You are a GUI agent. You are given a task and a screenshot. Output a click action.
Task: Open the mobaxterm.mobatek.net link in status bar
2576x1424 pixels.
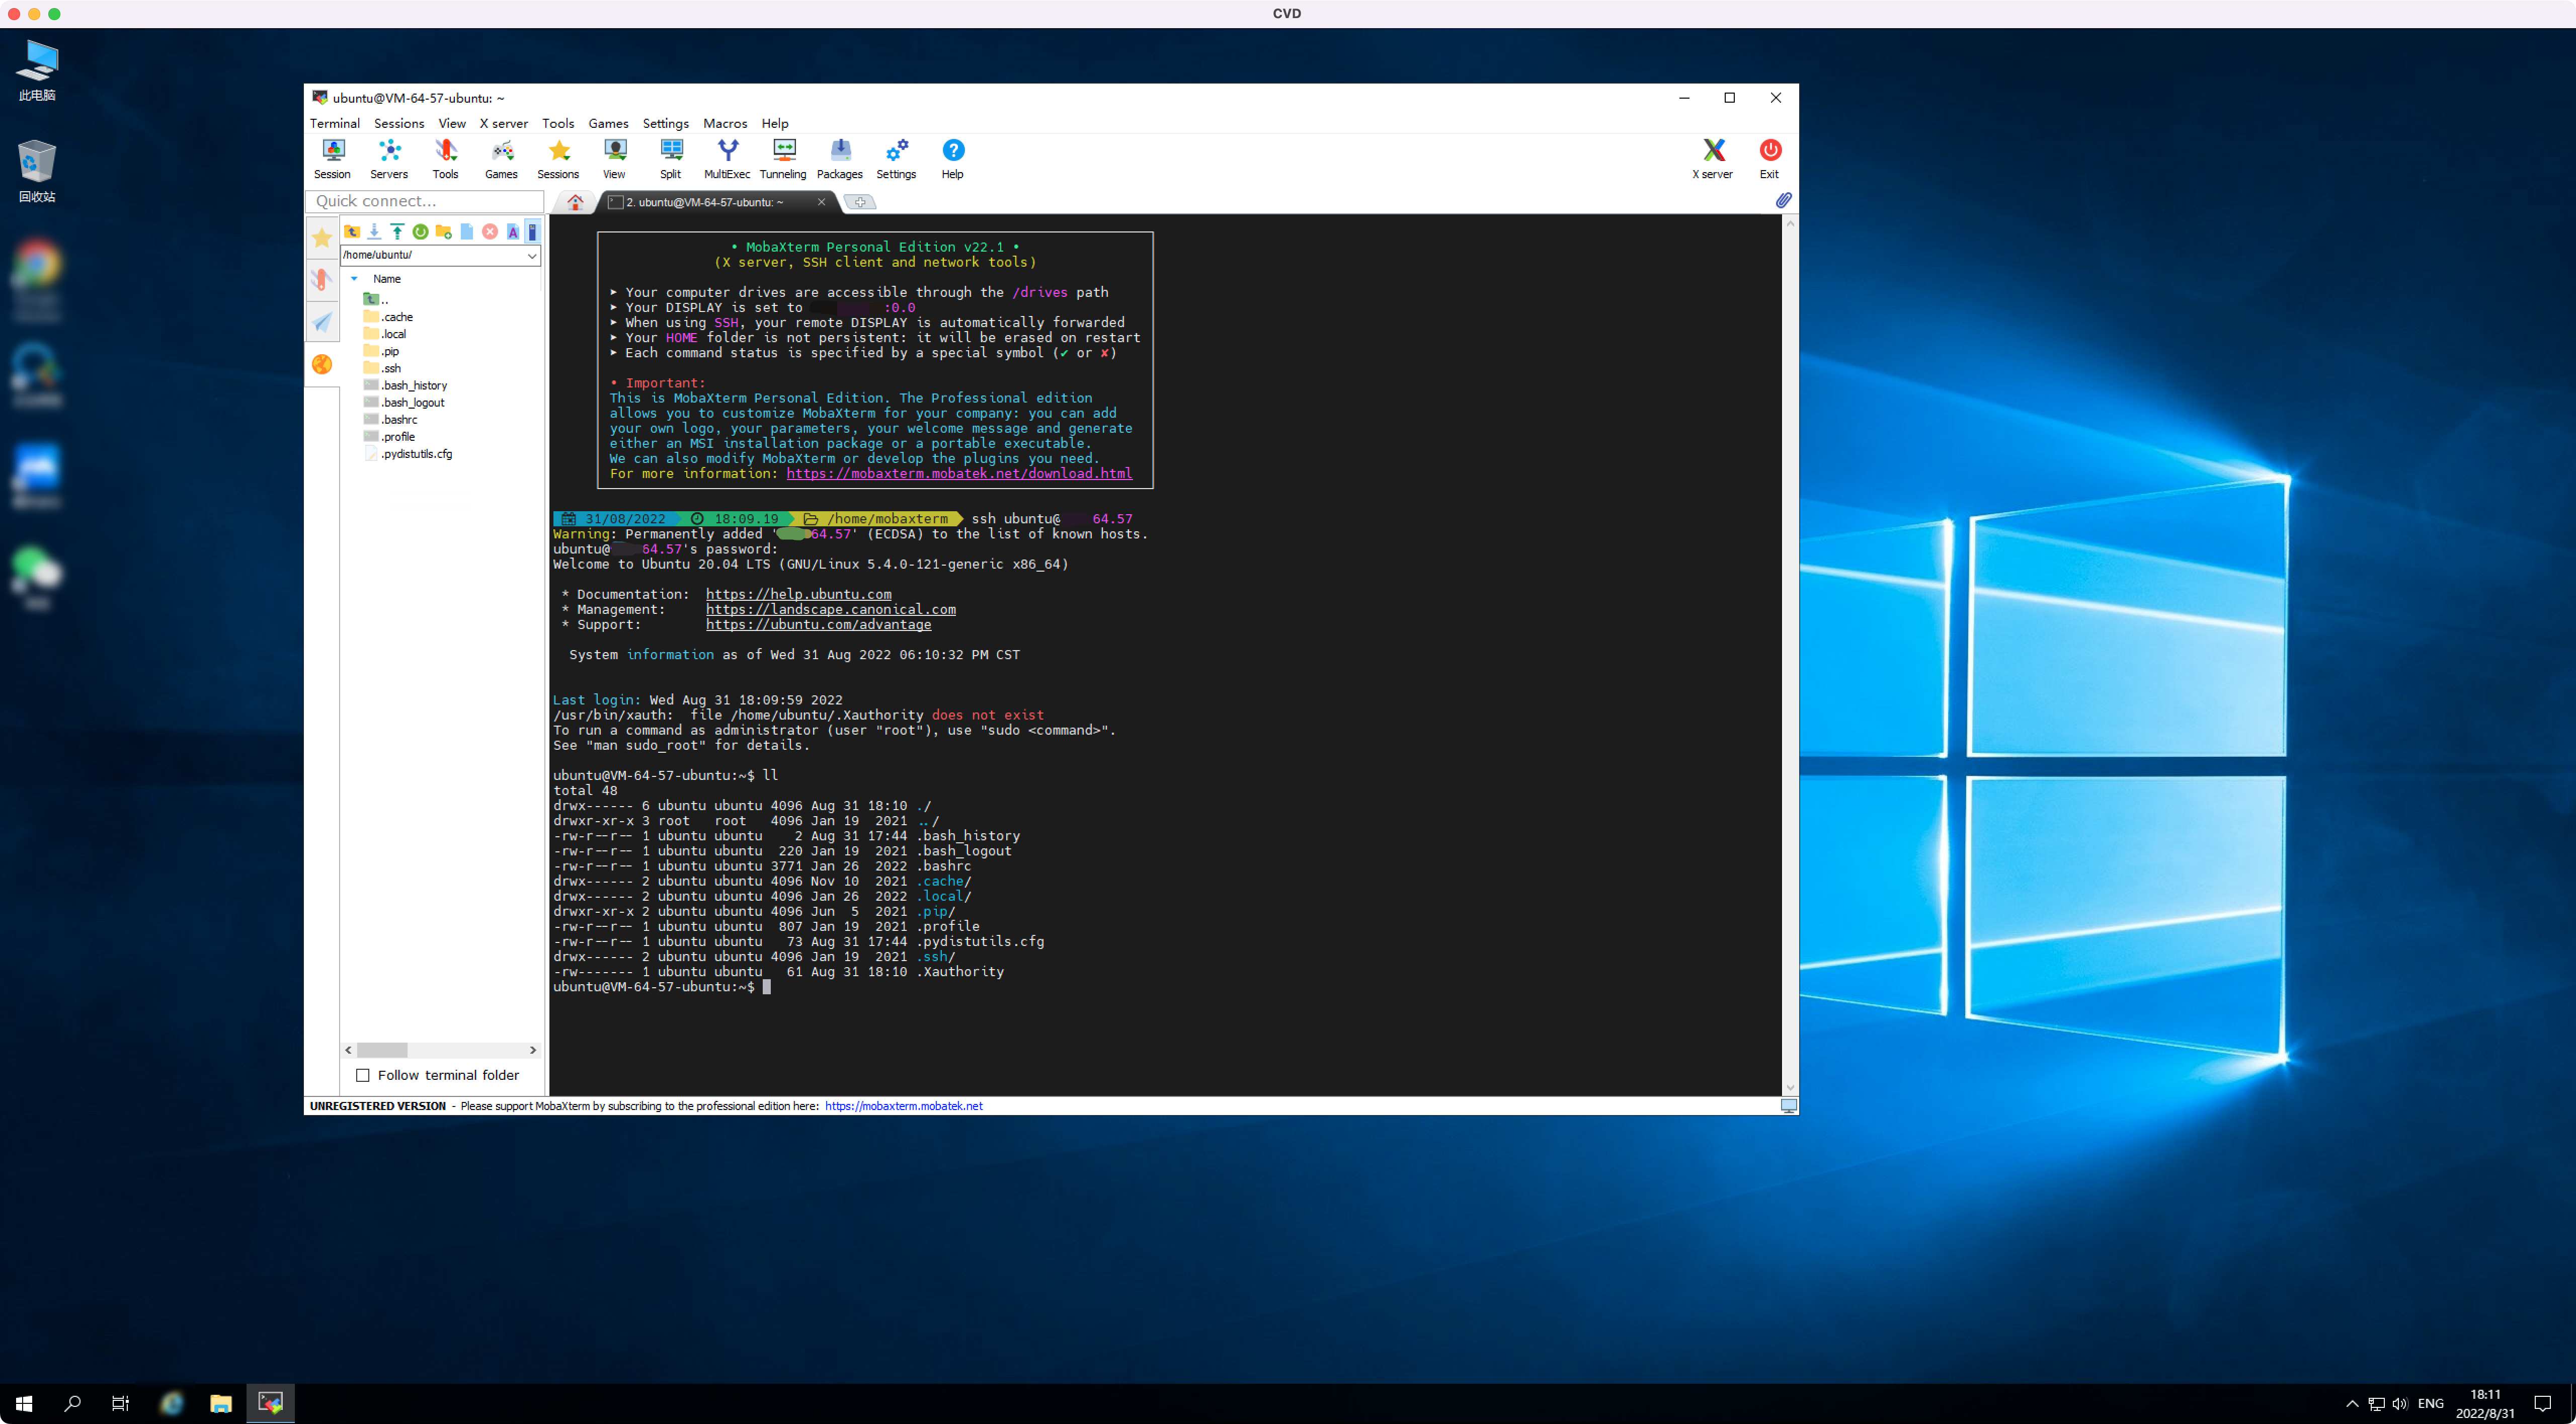(903, 1106)
